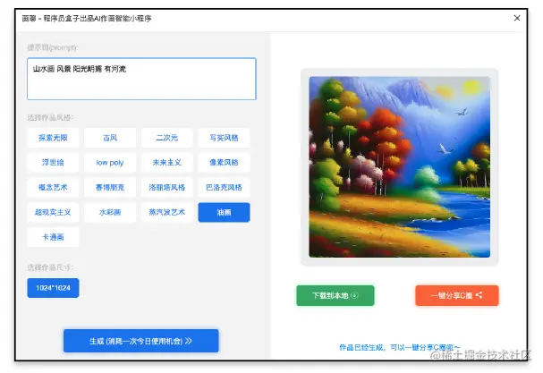Open the generated landscape painting thumbnail
The width and height of the screenshot is (543, 373).
pyautogui.click(x=399, y=167)
